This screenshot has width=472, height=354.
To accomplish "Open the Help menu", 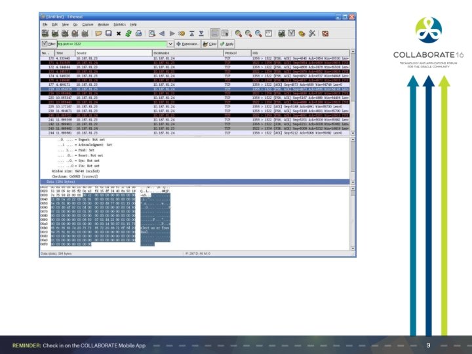I will click(x=133, y=24).
